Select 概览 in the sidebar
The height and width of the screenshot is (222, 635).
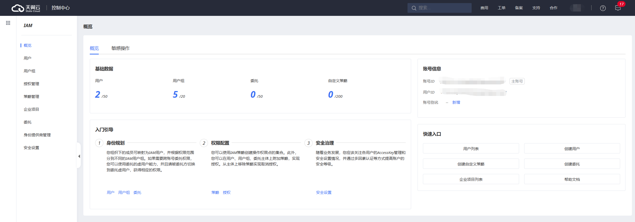(28, 45)
